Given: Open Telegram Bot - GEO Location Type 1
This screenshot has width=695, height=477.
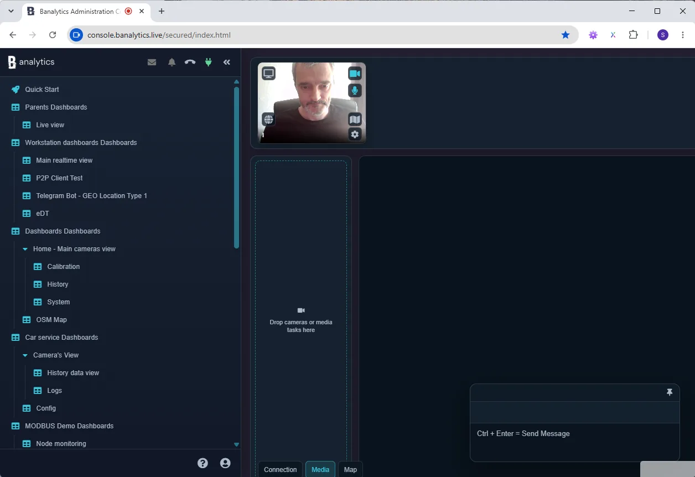Looking at the screenshot, I should click(x=91, y=195).
